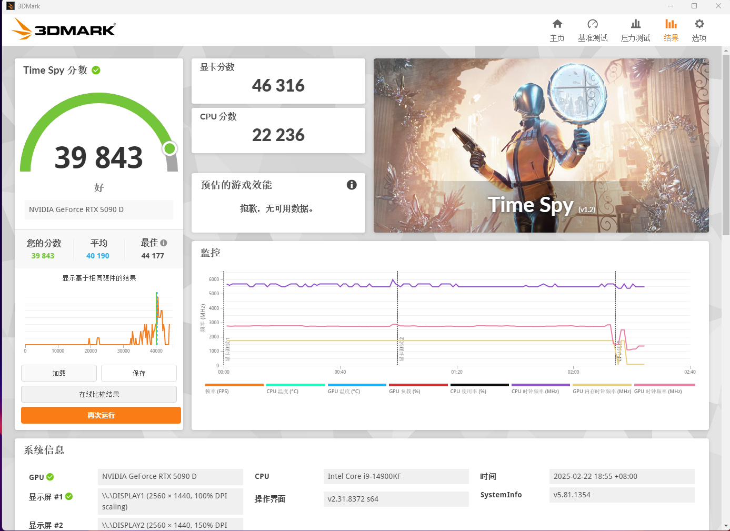The height and width of the screenshot is (531, 730).
Task: Click the best score (最佳) info icon
Action: [164, 243]
